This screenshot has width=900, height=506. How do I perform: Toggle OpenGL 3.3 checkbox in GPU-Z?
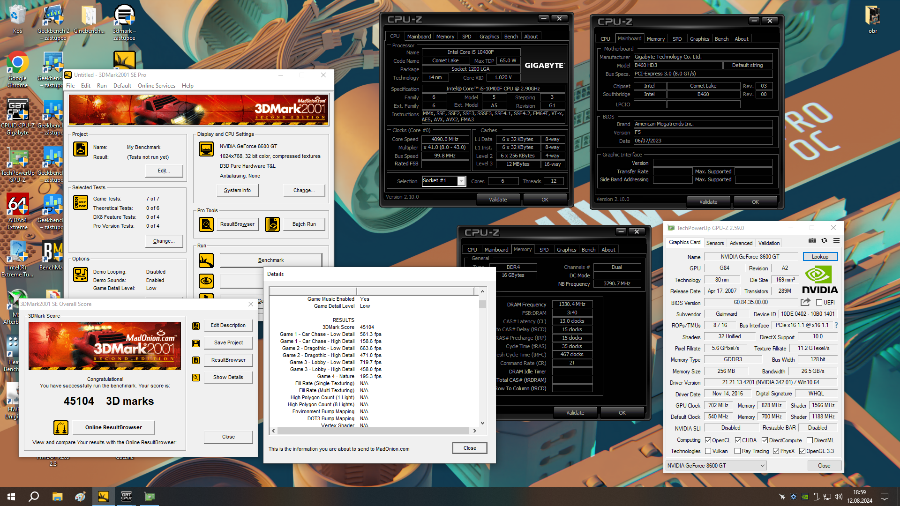click(x=802, y=451)
